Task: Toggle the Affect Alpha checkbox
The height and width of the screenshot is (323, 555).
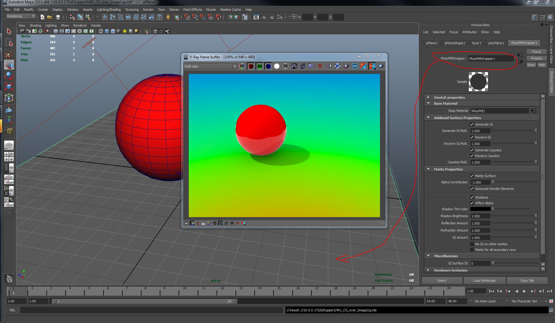Action: (472, 203)
